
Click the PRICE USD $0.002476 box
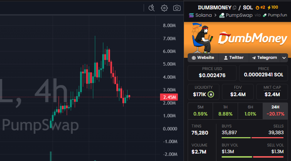click(212, 73)
